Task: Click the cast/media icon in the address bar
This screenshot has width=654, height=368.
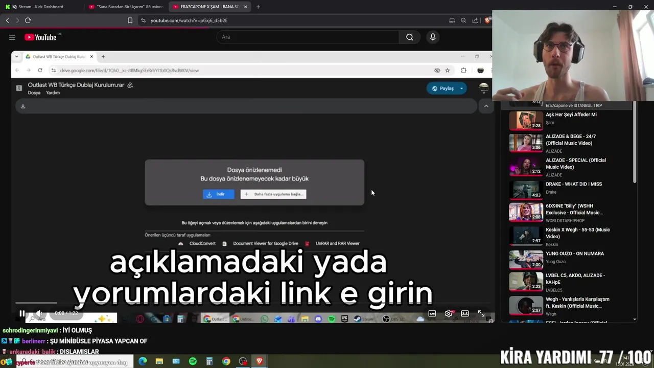Action: [x=452, y=20]
